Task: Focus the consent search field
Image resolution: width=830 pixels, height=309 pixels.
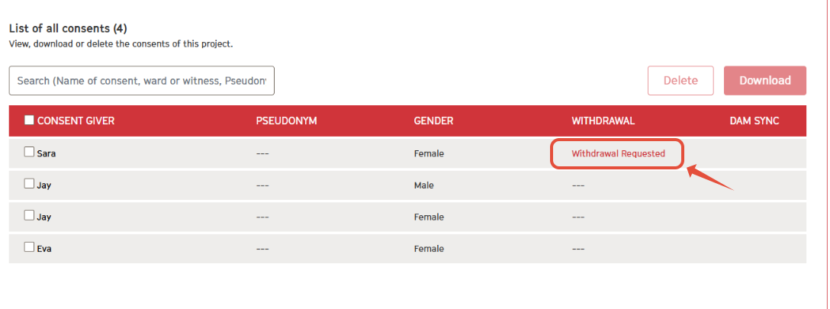Action: click(141, 80)
